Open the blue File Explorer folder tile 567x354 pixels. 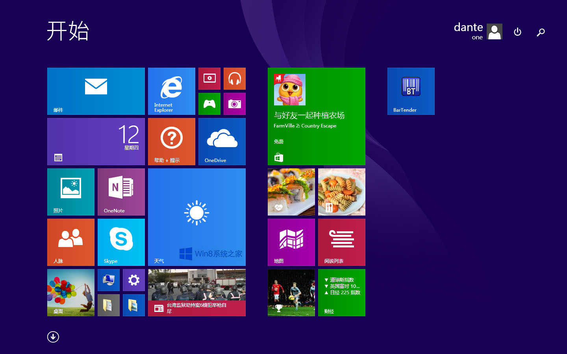click(x=134, y=305)
